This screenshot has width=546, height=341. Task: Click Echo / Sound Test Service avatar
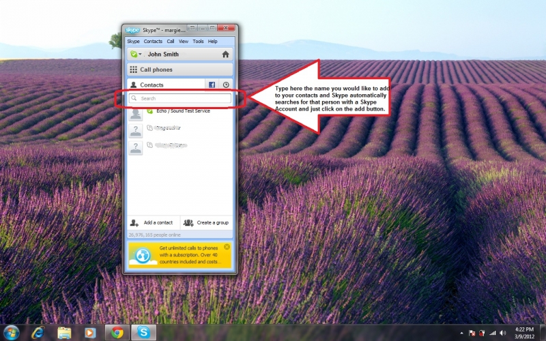point(136,113)
